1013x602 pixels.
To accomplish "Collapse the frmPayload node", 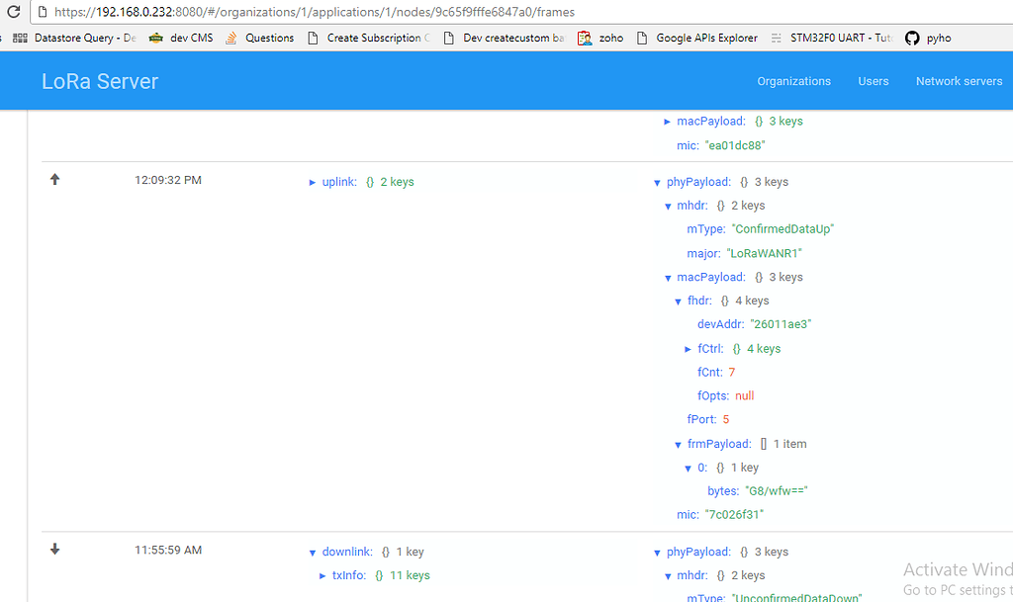I will click(678, 443).
